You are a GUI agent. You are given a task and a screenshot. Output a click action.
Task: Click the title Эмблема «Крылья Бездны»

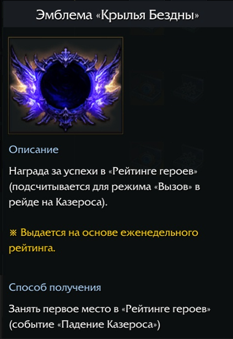[x=117, y=15]
